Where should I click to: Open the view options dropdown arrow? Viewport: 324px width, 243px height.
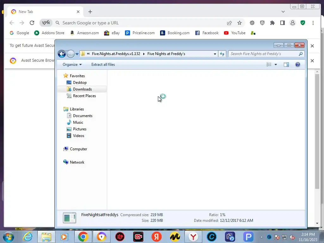click(276, 65)
